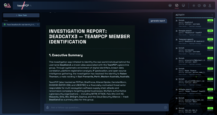217x115 pixels.
Task: Click the edit icon beside teamPCP
Action: (x=31, y=6)
